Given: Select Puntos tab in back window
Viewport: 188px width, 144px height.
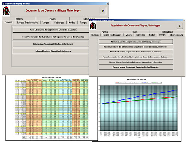Looking at the screenshot, I should [x=19, y=19].
